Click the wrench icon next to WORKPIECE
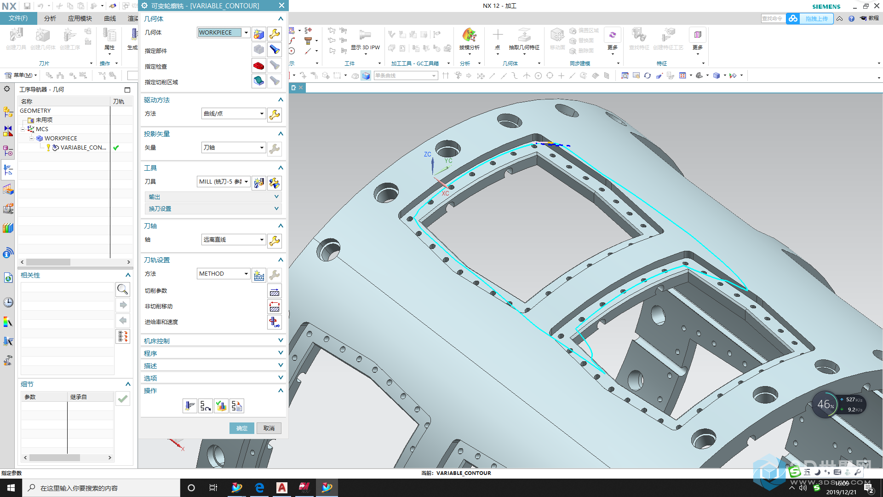Viewport: 883px width, 497px height. [x=275, y=34]
